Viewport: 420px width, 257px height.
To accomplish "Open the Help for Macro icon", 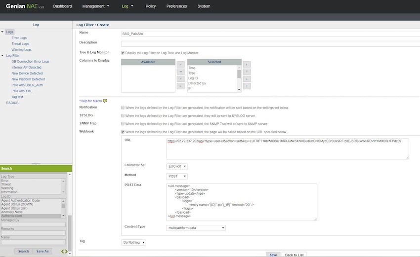I will click(x=105, y=101).
